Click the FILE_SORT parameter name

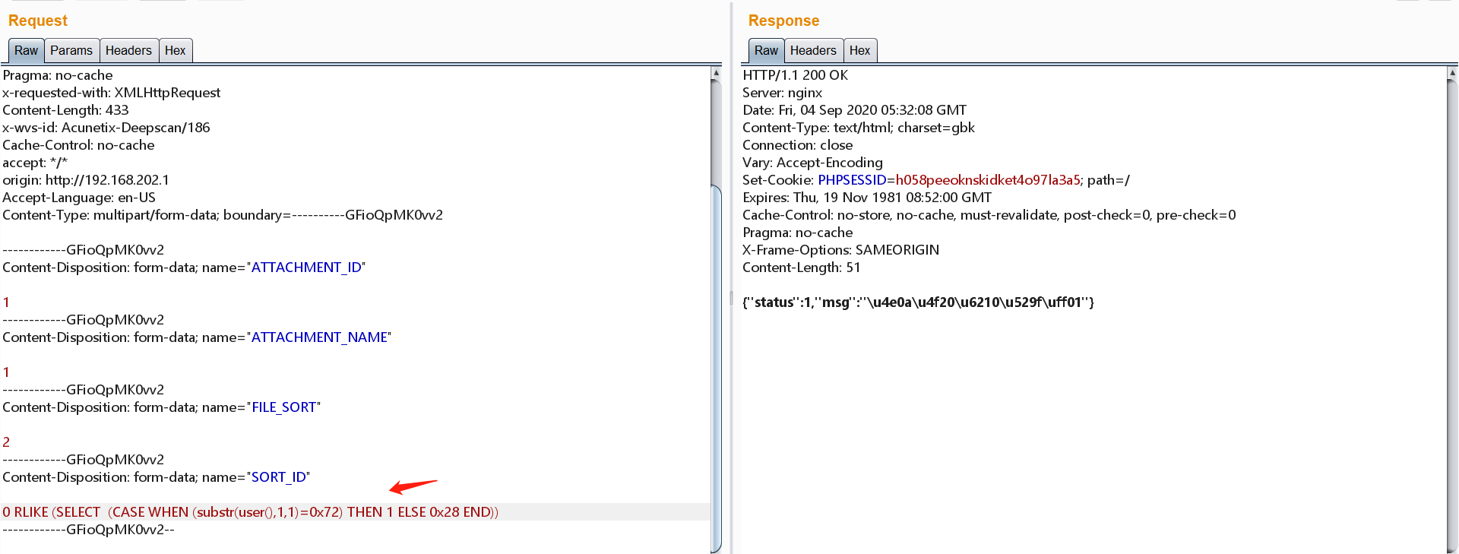pos(284,407)
